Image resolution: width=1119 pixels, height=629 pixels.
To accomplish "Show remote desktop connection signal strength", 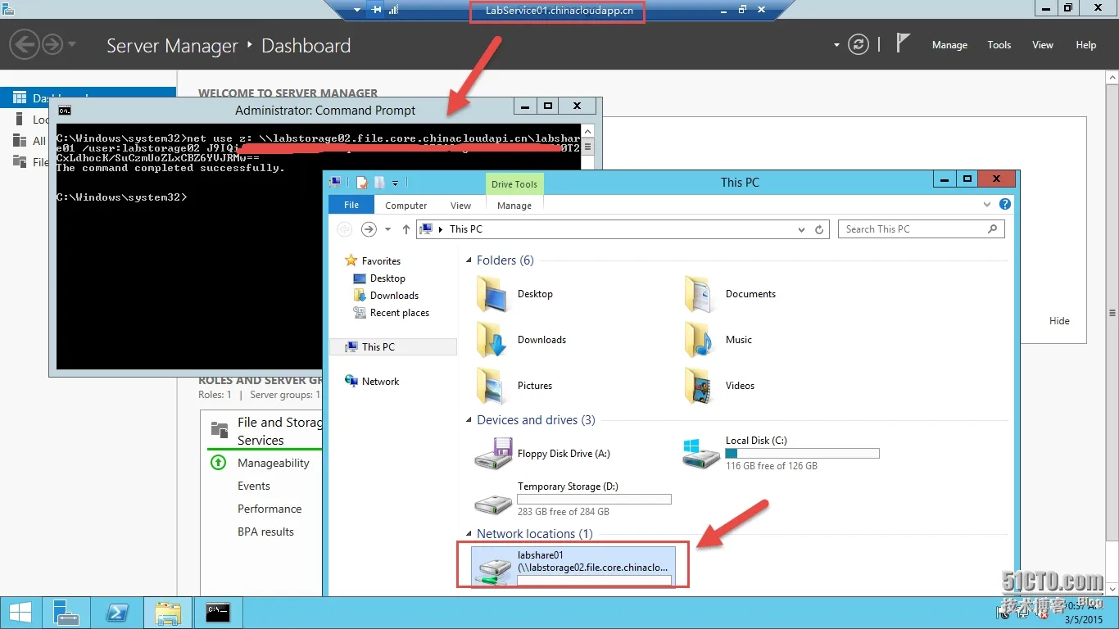I will pos(394,10).
